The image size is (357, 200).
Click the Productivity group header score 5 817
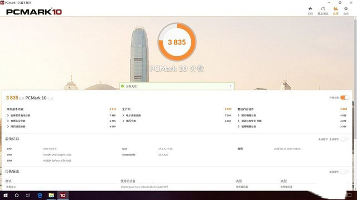(228, 109)
